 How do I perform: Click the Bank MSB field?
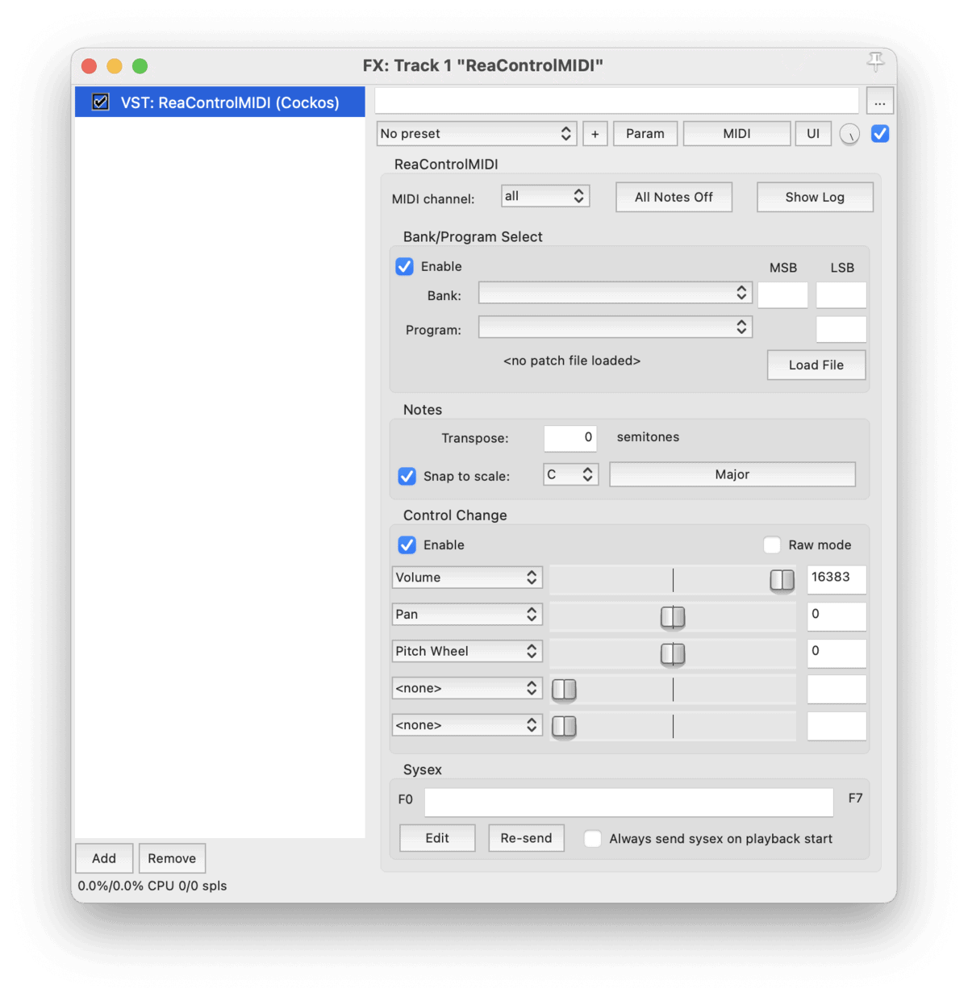[x=782, y=294]
